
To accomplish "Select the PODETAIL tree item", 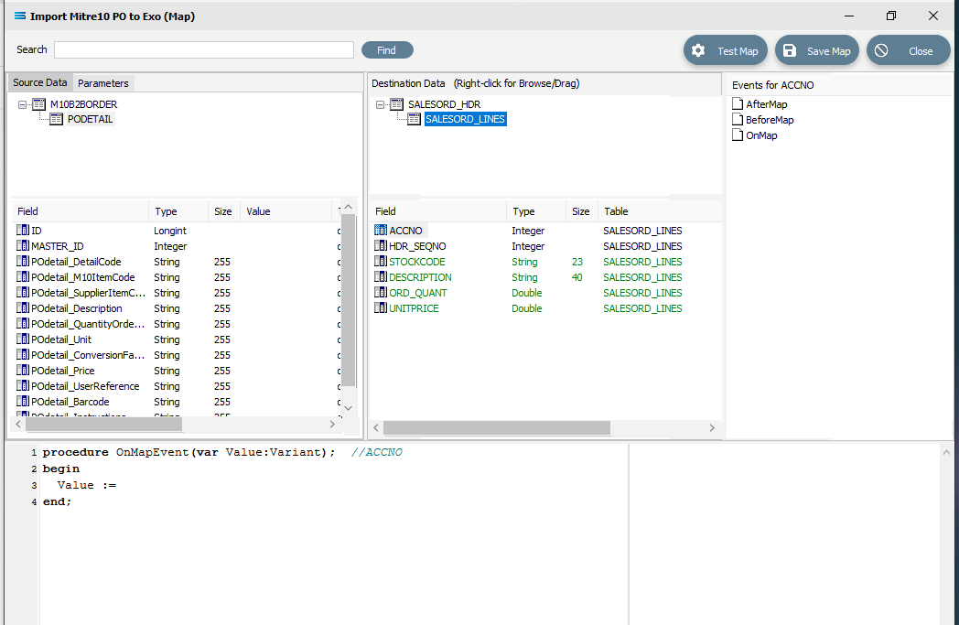I will [90, 119].
